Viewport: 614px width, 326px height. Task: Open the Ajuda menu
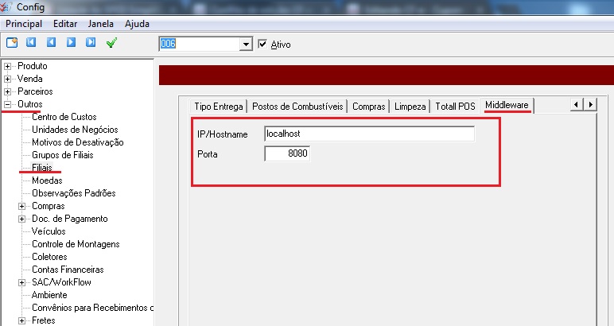point(137,24)
